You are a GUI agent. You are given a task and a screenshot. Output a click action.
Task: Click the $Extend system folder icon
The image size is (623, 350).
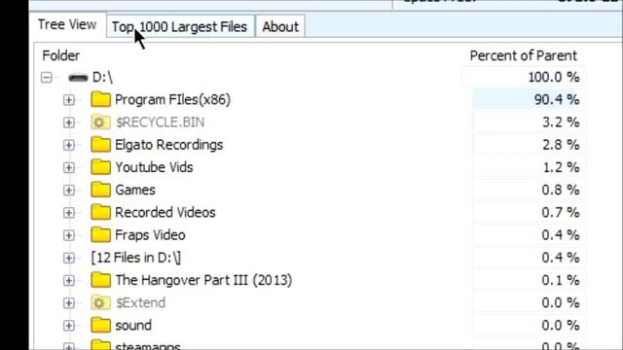[100, 303]
